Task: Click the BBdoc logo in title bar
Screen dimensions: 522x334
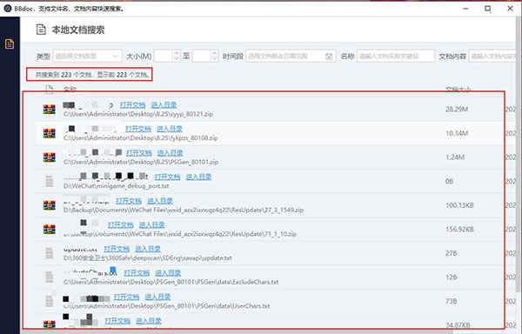Action: [x=7, y=9]
